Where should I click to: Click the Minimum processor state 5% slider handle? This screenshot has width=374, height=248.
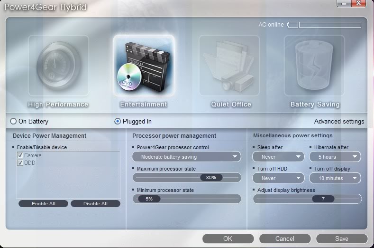click(149, 199)
